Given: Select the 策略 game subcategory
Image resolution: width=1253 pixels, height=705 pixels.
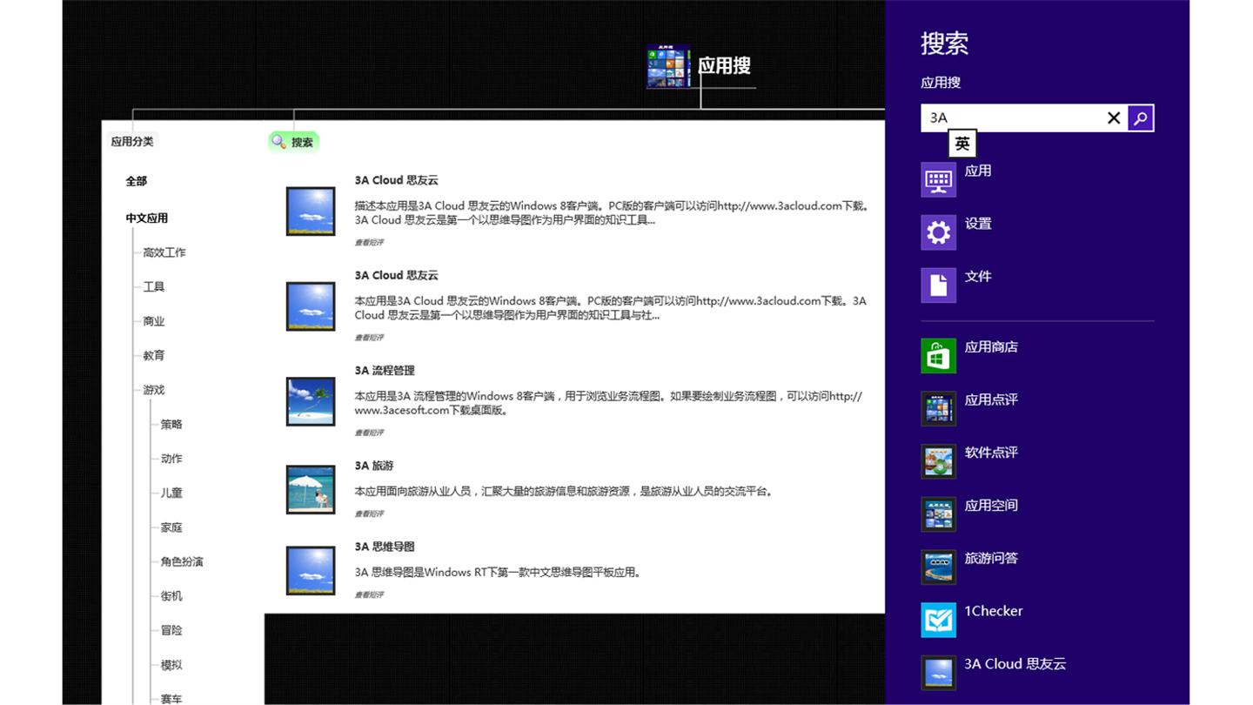Looking at the screenshot, I should coord(171,424).
